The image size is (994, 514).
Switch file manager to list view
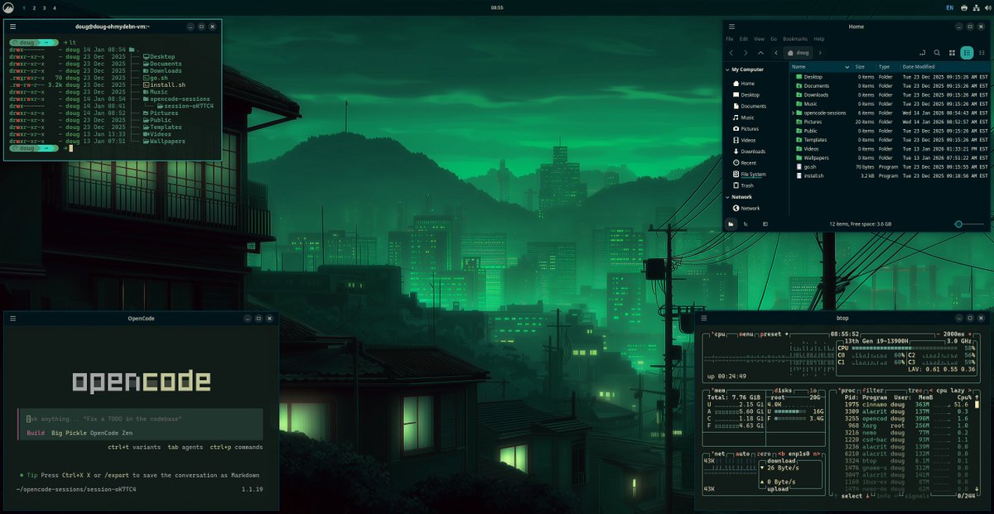pyautogui.click(x=967, y=53)
